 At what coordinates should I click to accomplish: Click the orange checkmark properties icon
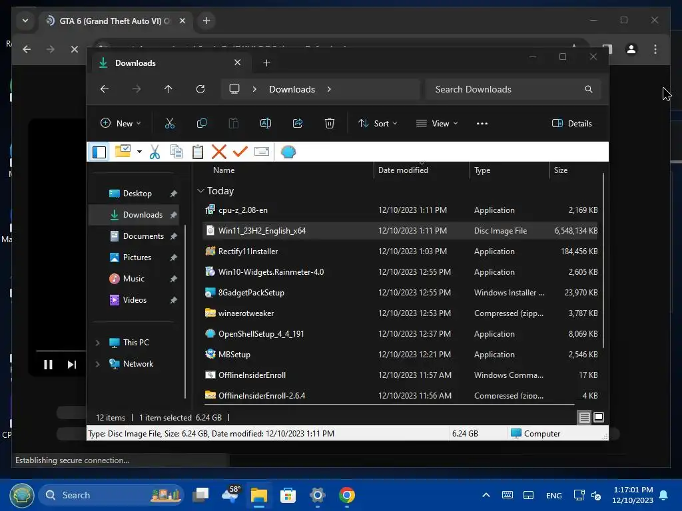tap(240, 152)
